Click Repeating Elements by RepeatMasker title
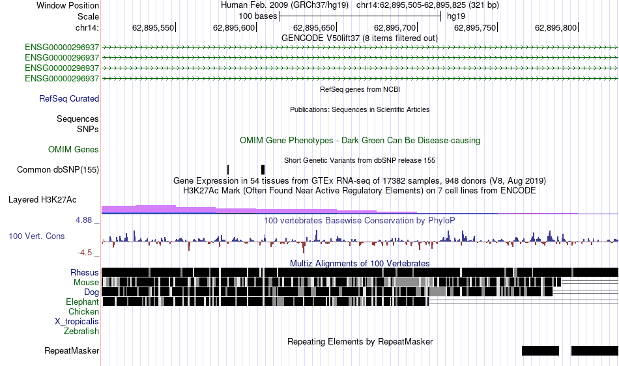This screenshot has height=366, width=619. pos(360,341)
